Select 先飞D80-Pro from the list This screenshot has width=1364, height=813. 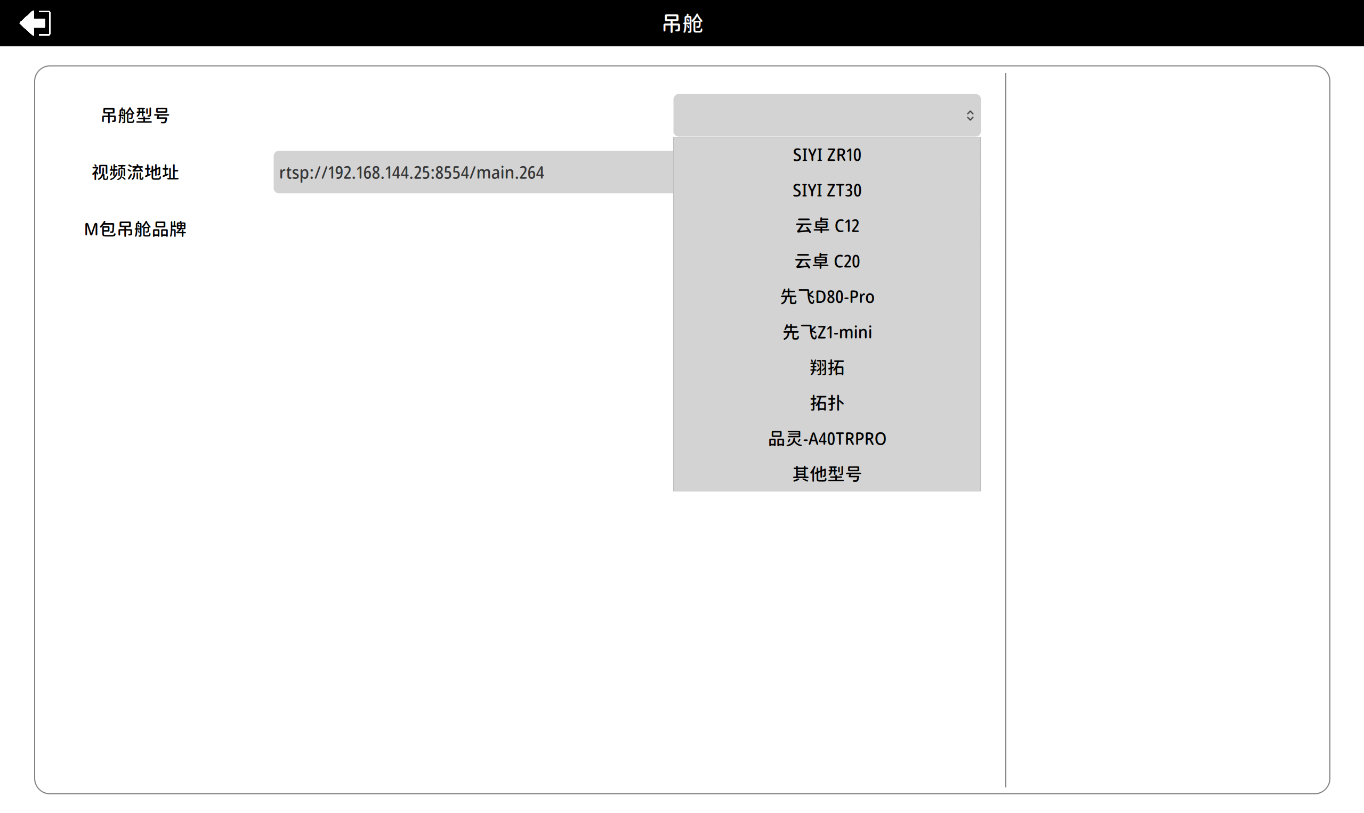click(x=827, y=297)
